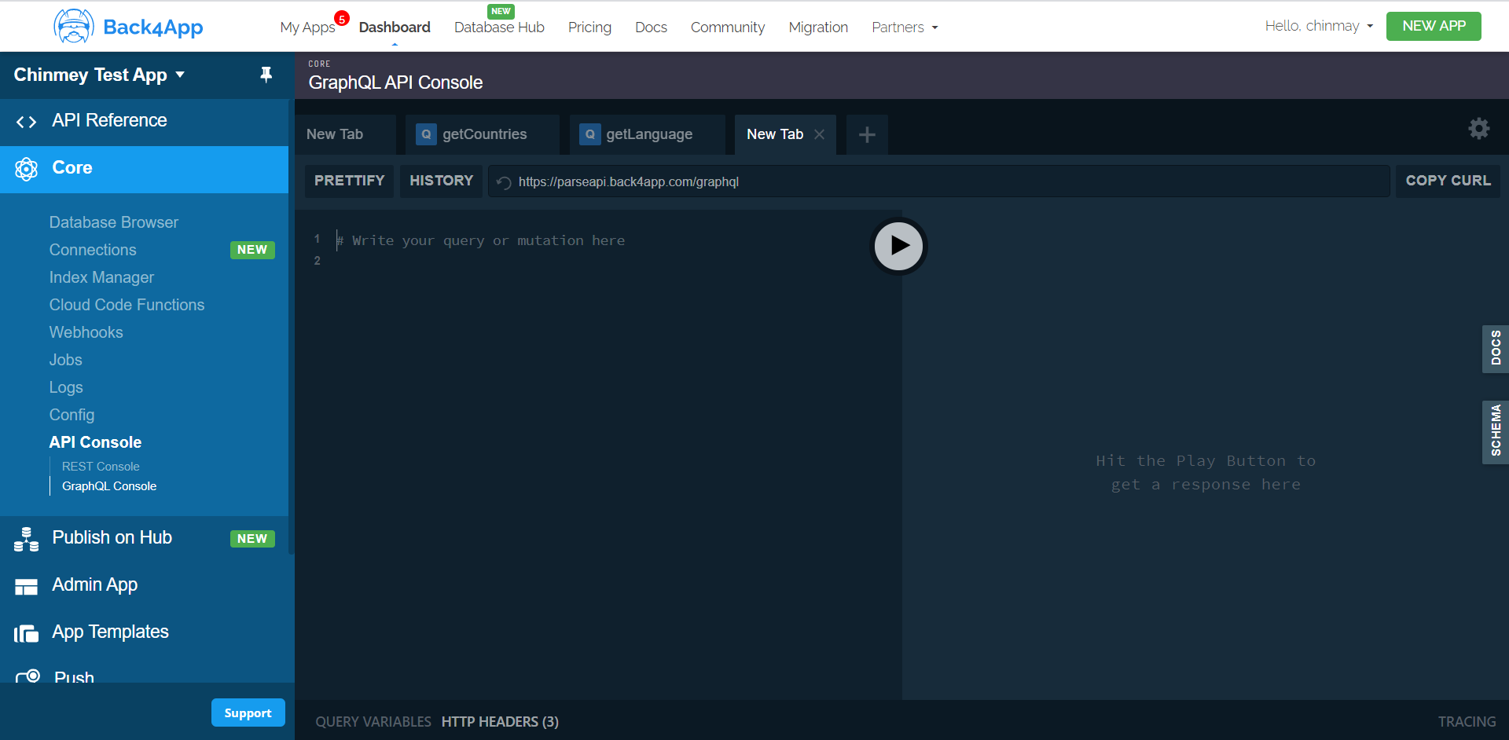Open REST Console
Screen dimensions: 1509x740
pos(101,467)
